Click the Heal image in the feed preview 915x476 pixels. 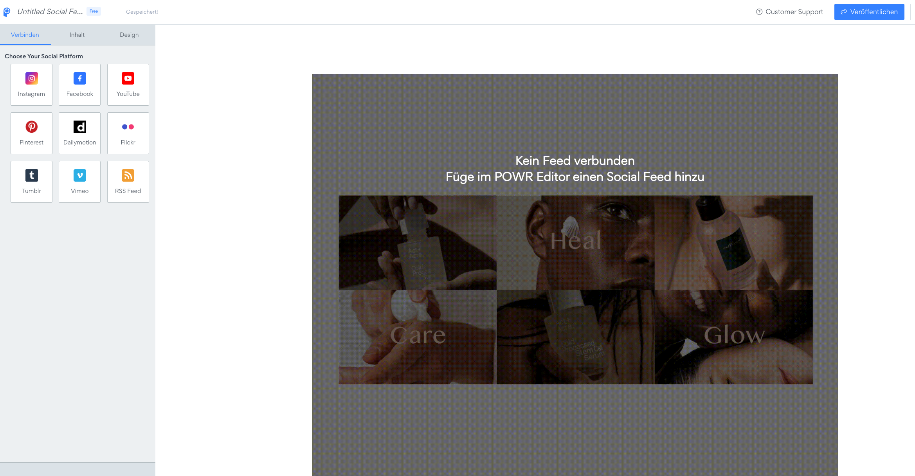576,243
